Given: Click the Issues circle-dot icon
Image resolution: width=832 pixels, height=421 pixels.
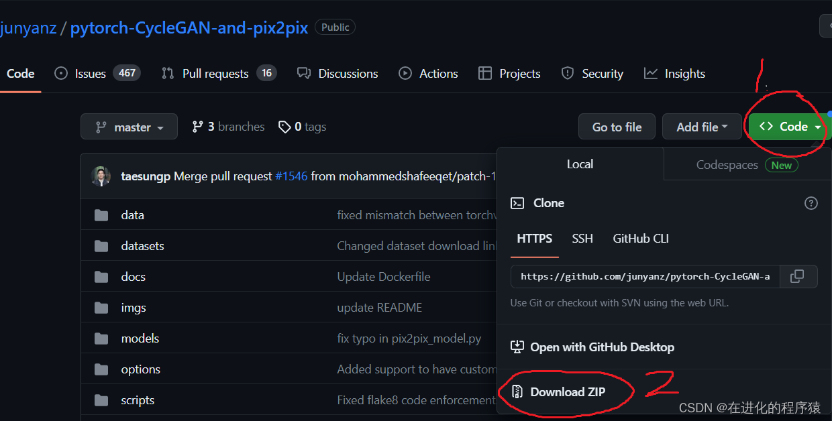Looking at the screenshot, I should [x=61, y=74].
